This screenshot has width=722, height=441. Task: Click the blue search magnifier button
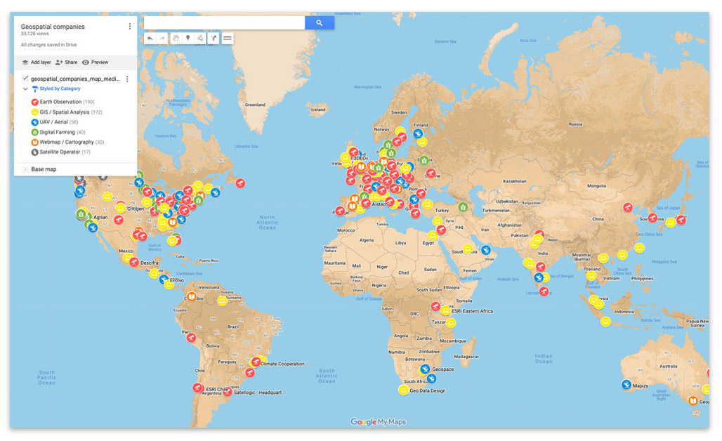click(x=320, y=22)
